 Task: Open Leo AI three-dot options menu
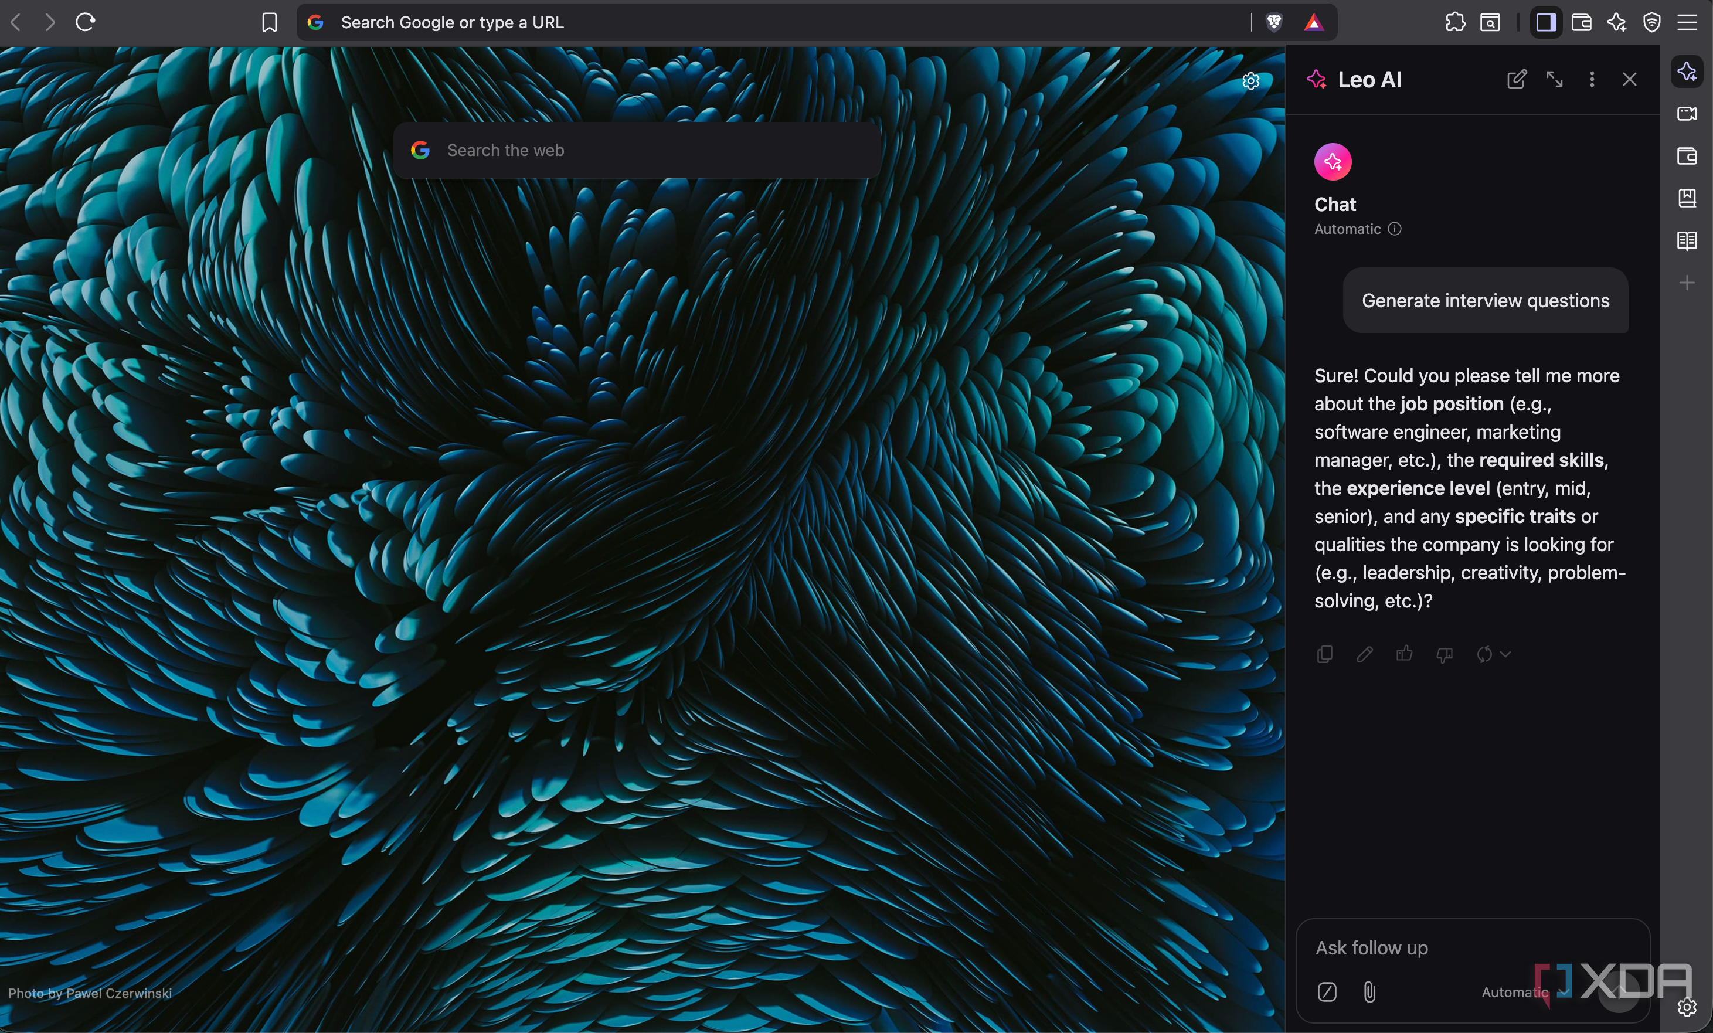pos(1592,79)
